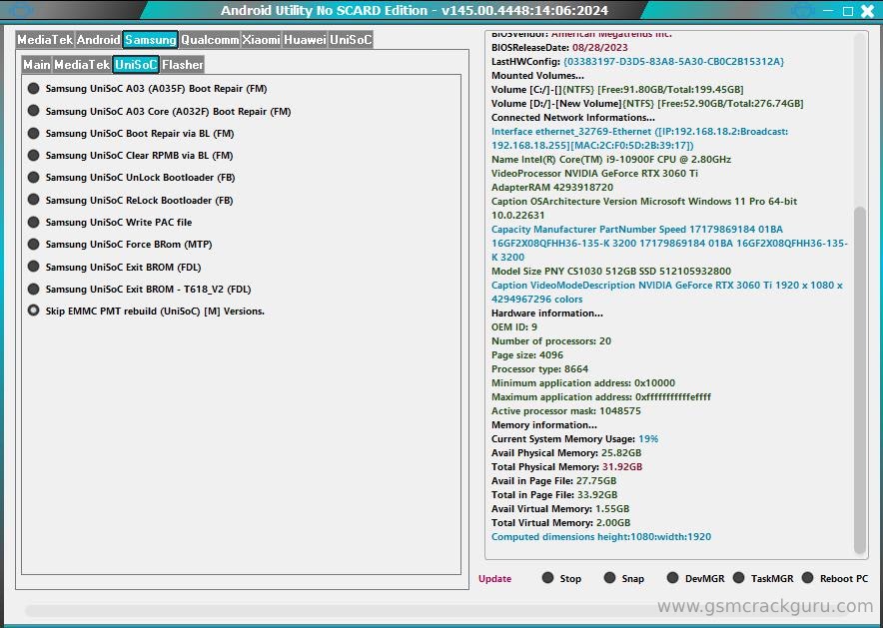Maximize the Android Utility window
883x628 pixels.
click(847, 11)
